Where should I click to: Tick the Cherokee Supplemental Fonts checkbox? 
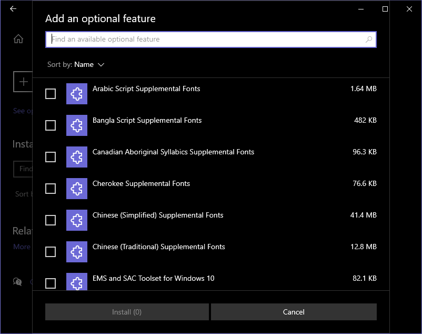click(51, 189)
